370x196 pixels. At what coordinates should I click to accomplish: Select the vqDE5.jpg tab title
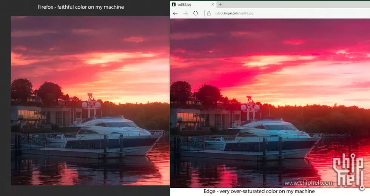point(185,5)
